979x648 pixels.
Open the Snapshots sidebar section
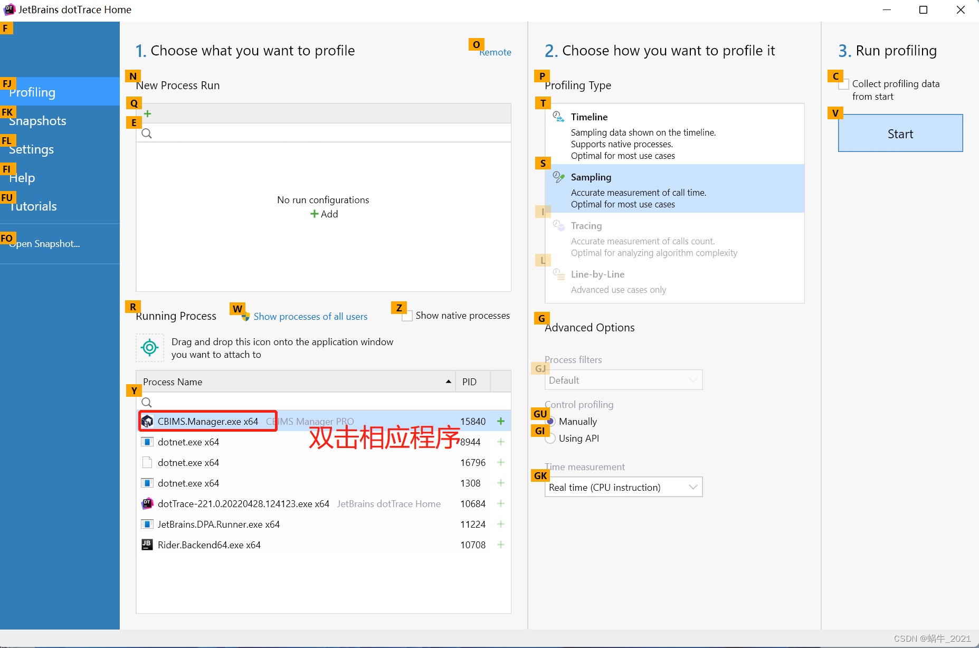(x=60, y=120)
